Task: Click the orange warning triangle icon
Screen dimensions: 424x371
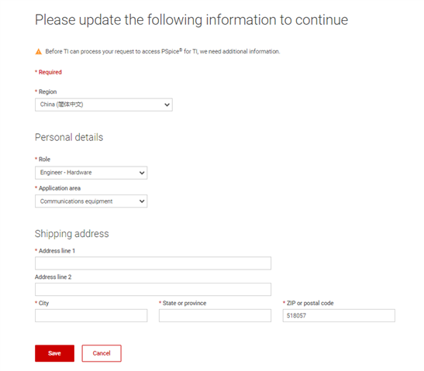Action: point(39,51)
